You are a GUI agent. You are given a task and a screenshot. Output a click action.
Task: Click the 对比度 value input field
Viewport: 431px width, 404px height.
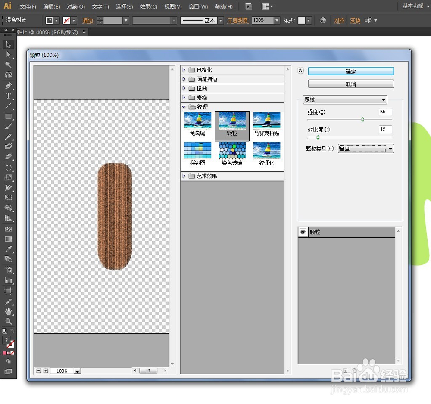(385, 129)
